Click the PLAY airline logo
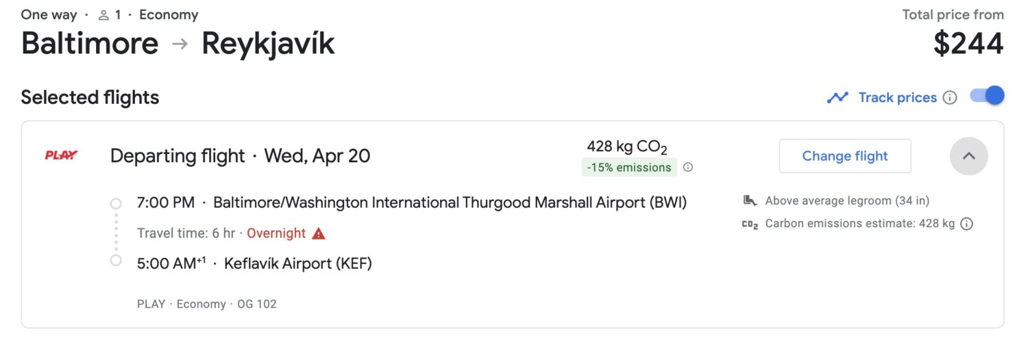1028x342 pixels. [x=62, y=155]
